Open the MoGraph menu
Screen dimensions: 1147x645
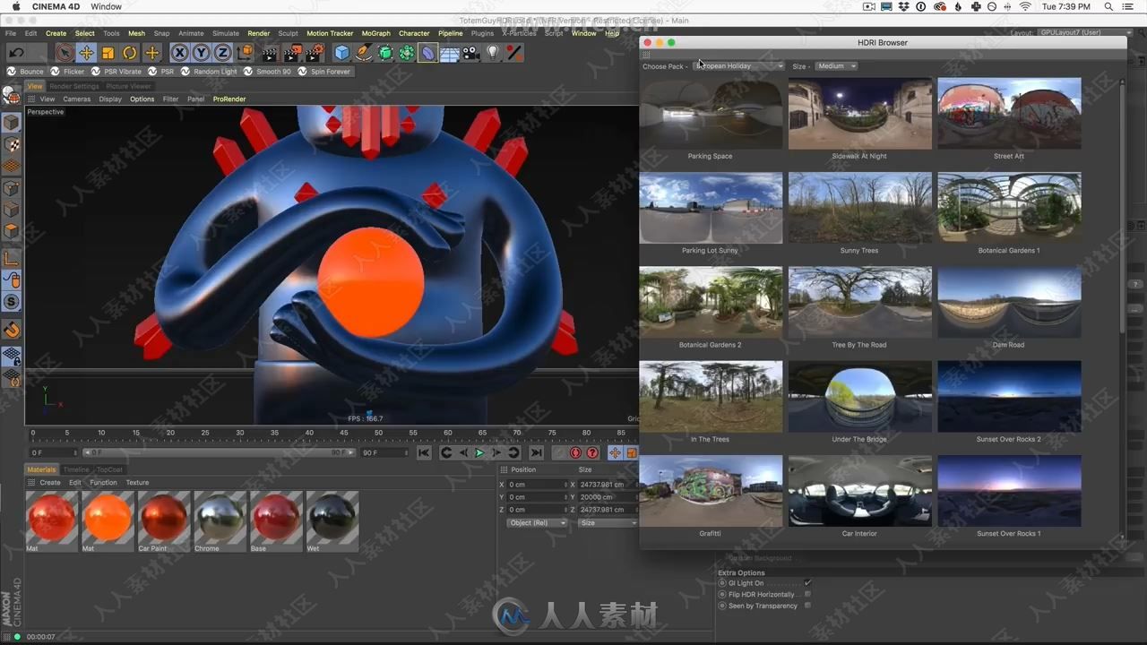tap(375, 33)
